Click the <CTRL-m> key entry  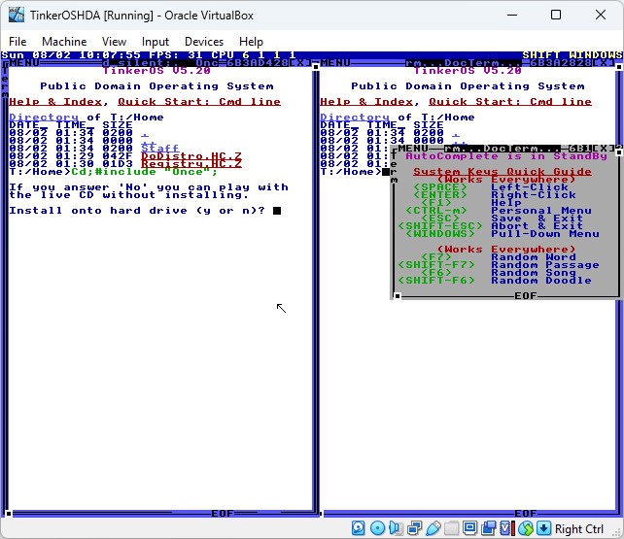[436, 211]
